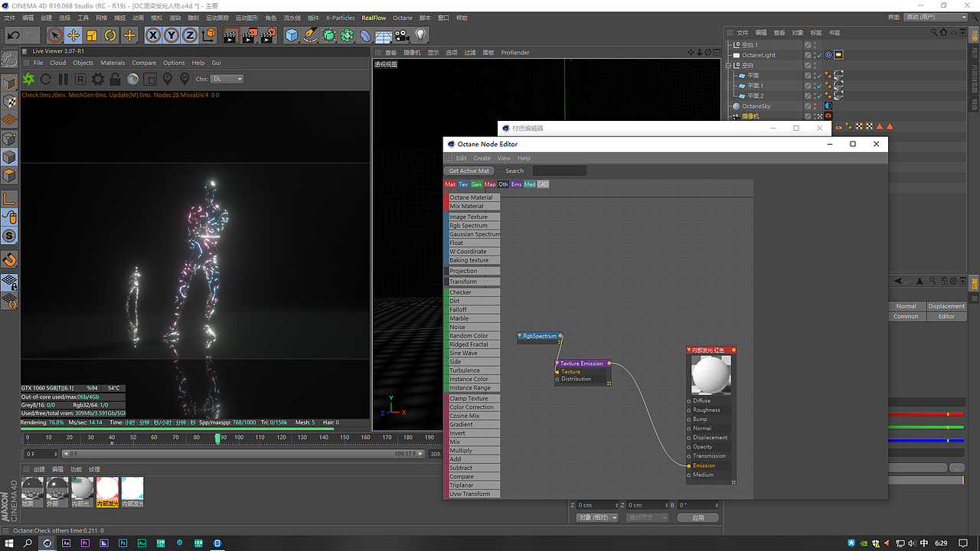980x551 pixels.
Task: Pause the Live Viewer render
Action: [x=63, y=79]
